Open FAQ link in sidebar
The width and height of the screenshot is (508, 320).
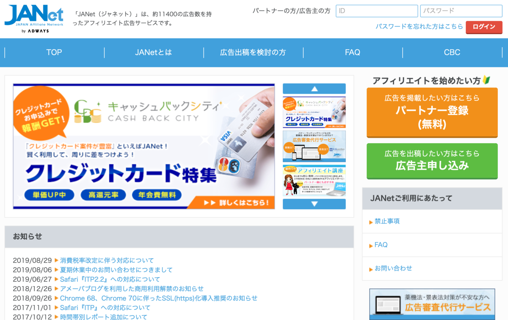[381, 245]
